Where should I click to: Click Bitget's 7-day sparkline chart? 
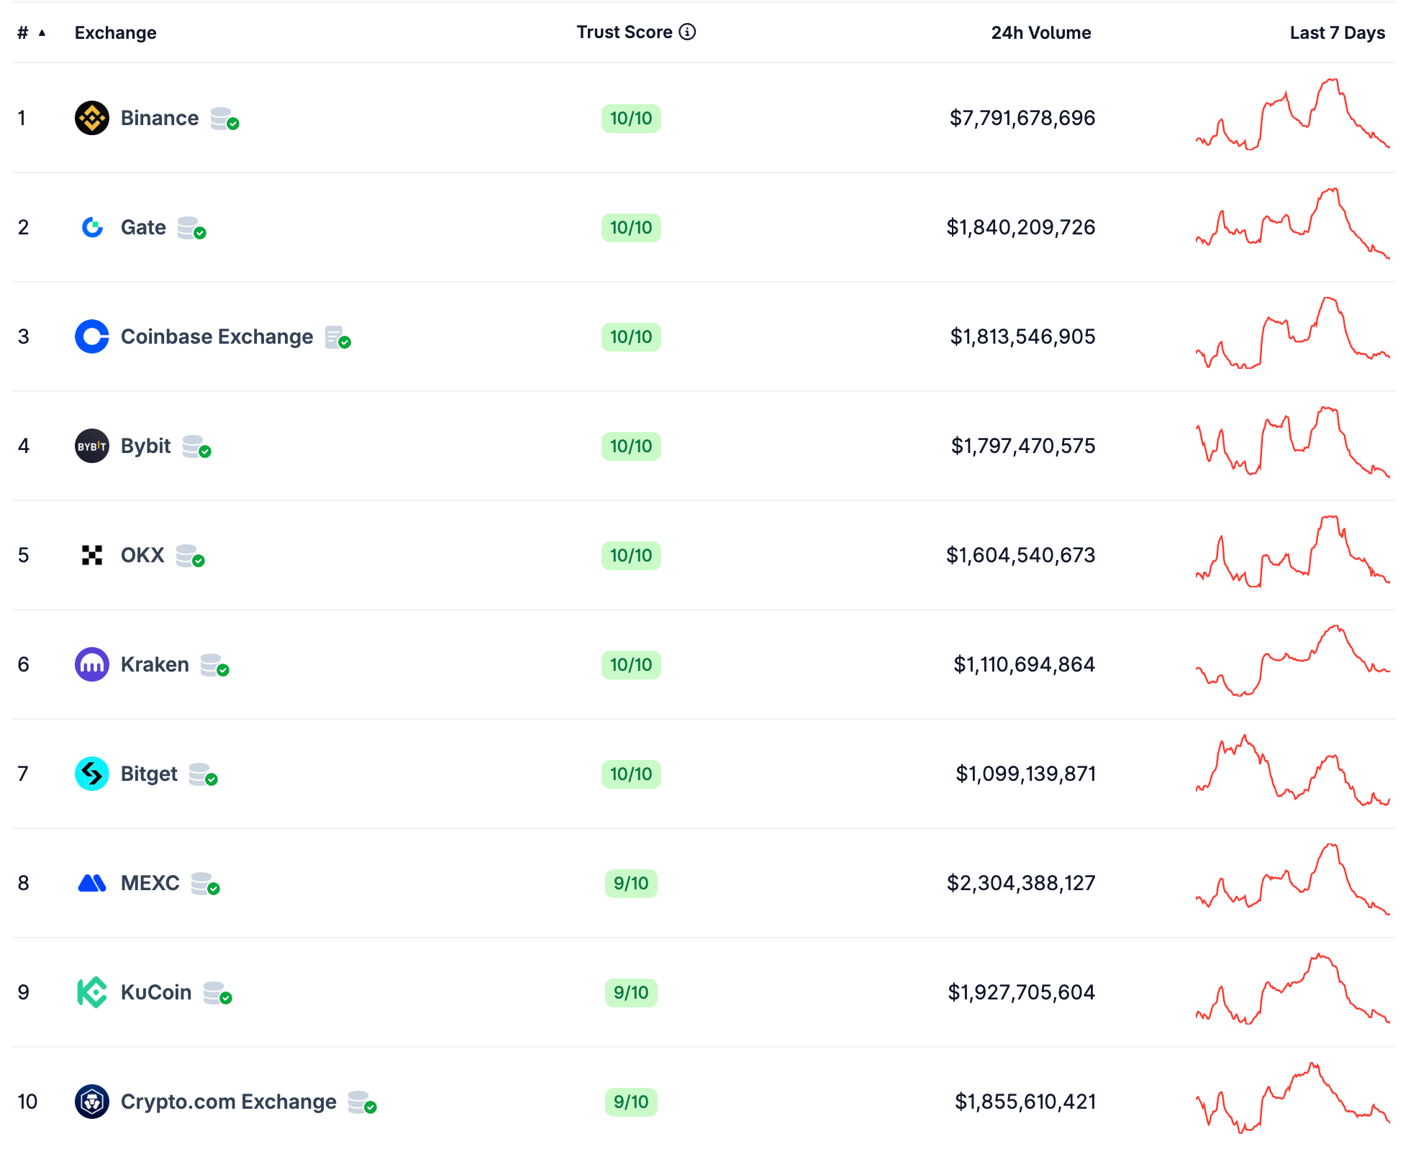[1292, 771]
